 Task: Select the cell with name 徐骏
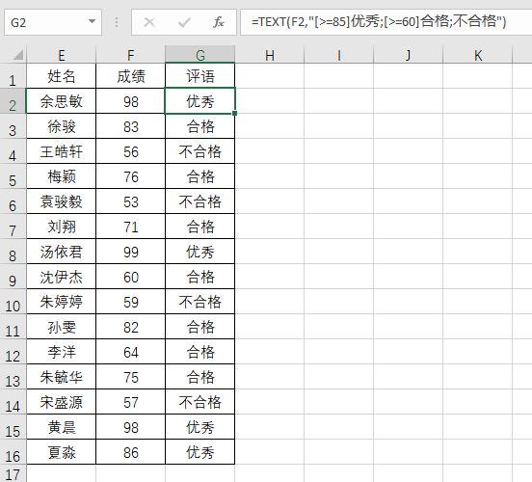tap(62, 126)
